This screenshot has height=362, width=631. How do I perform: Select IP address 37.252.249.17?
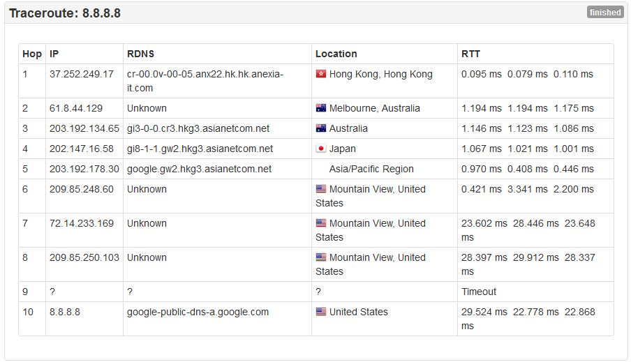pyautogui.click(x=81, y=74)
